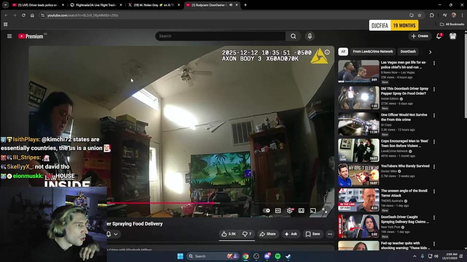Show more filter chips with the arrow

(x=430, y=52)
